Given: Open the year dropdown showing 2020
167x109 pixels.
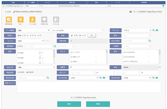Looking at the screenshot, I should (x=20, y=35).
